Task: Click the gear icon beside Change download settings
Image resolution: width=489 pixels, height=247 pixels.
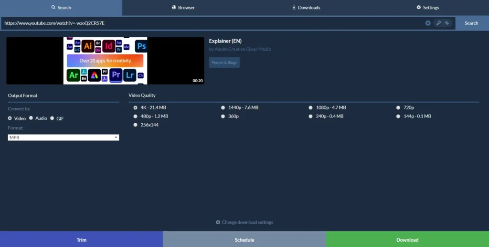Action: [x=218, y=222]
